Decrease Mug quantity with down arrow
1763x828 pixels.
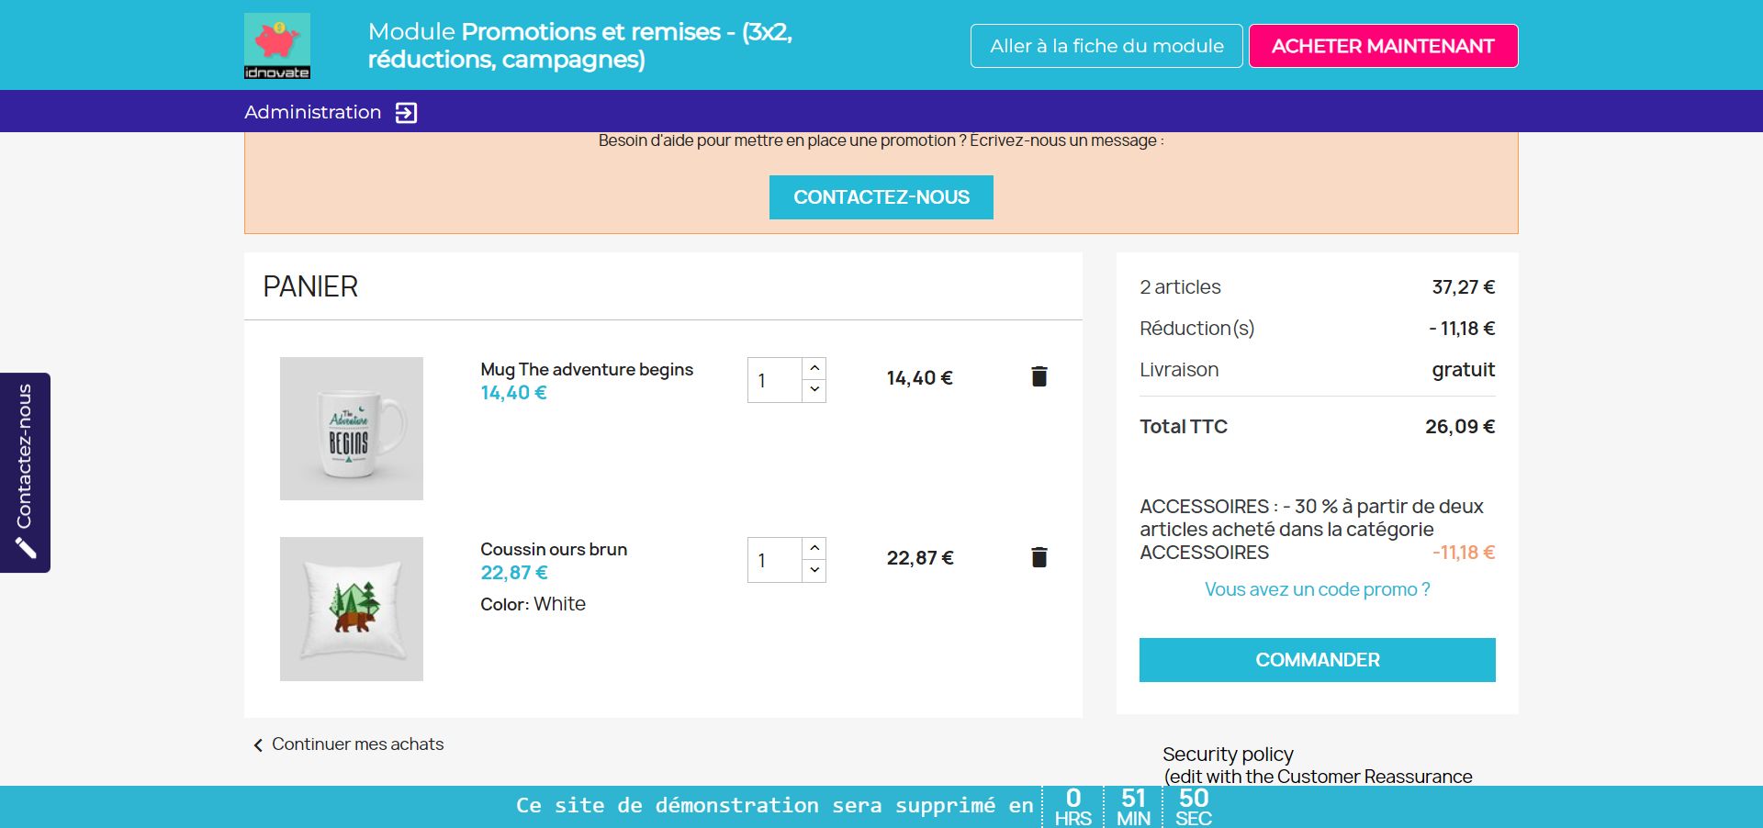tap(814, 391)
